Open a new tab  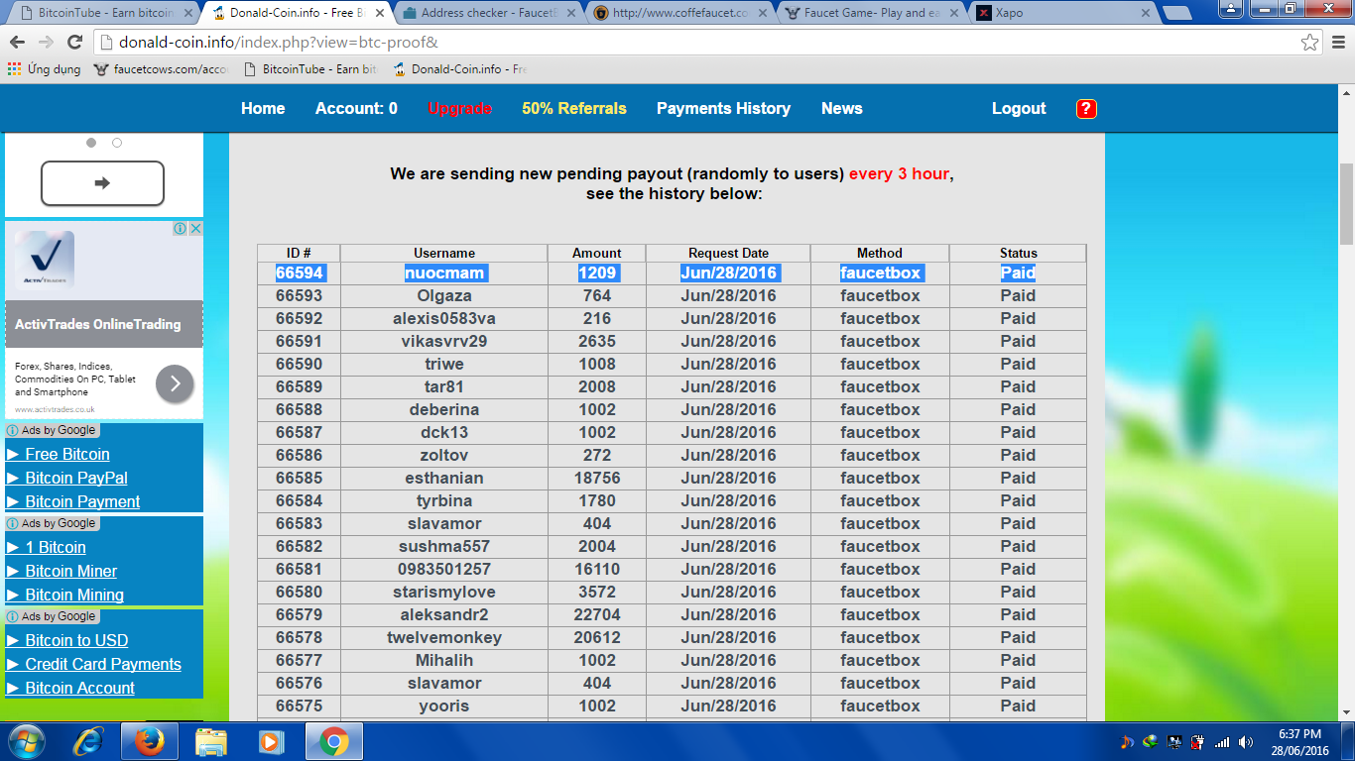[x=1176, y=14]
